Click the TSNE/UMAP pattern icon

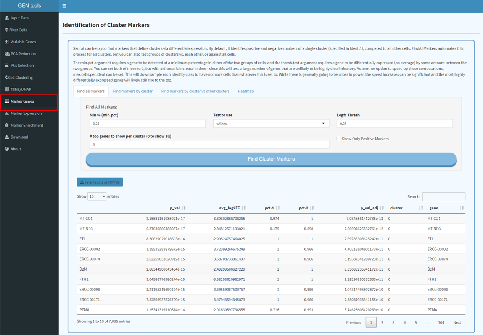coord(6,89)
